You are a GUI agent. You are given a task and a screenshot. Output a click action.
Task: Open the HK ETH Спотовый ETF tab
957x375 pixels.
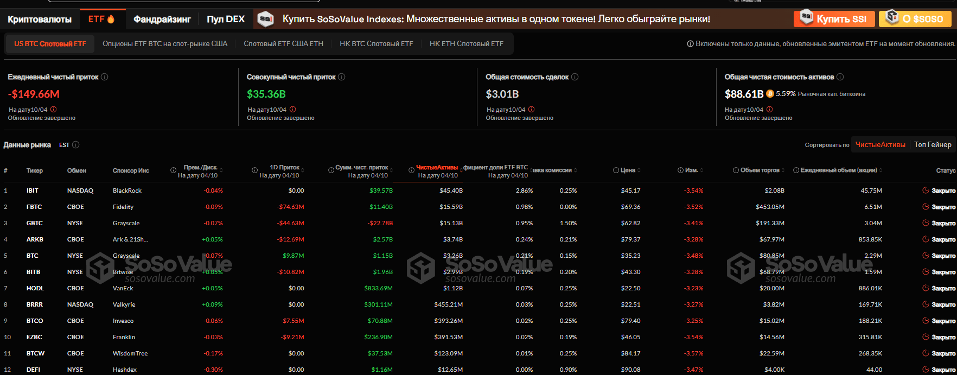[x=467, y=44]
